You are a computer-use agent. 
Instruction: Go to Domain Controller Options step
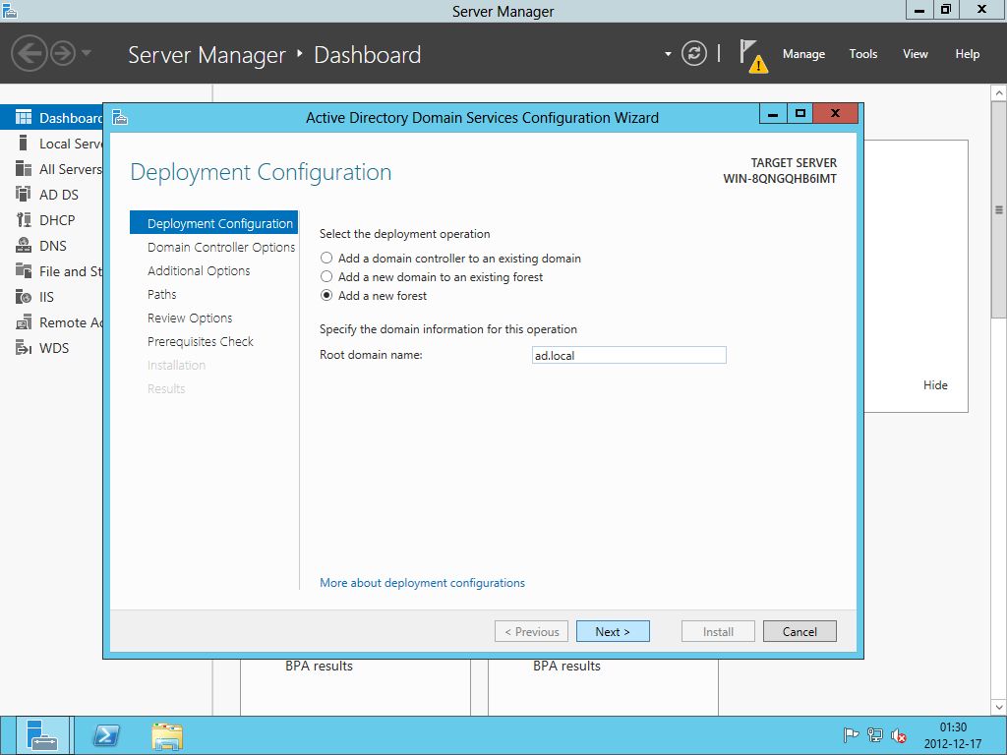221,247
